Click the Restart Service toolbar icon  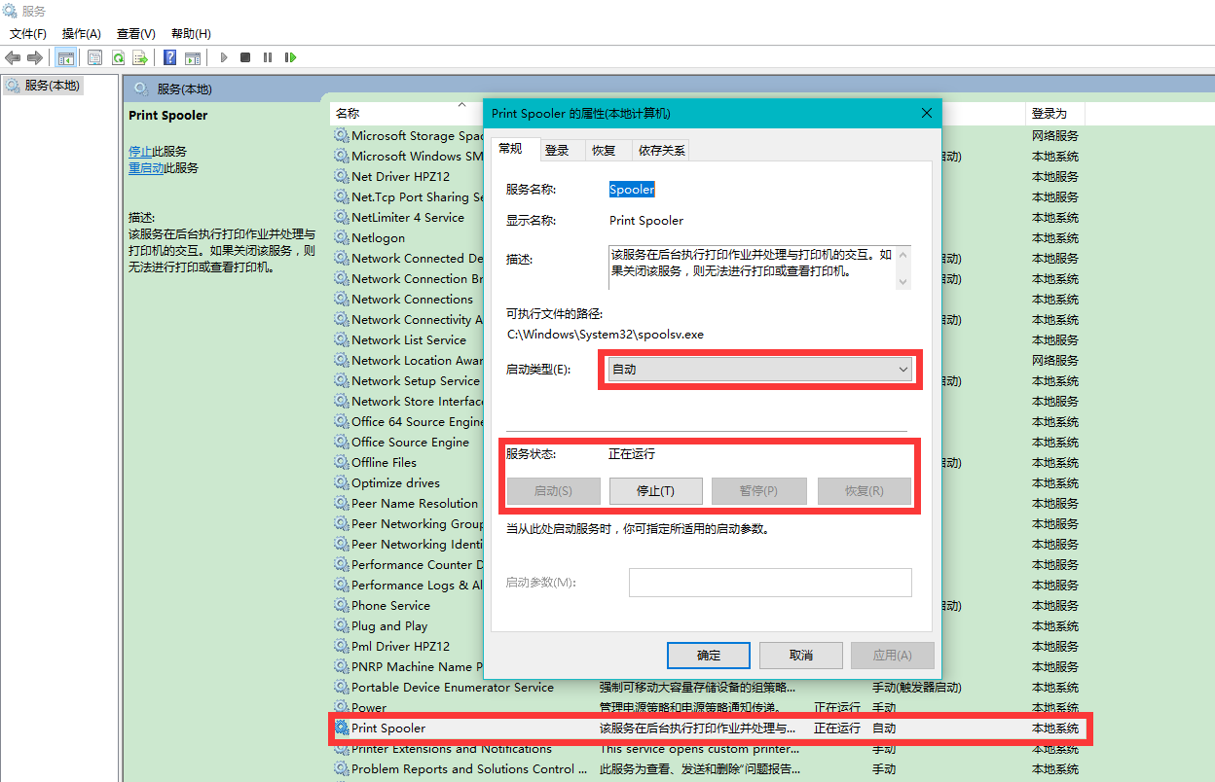coord(290,57)
